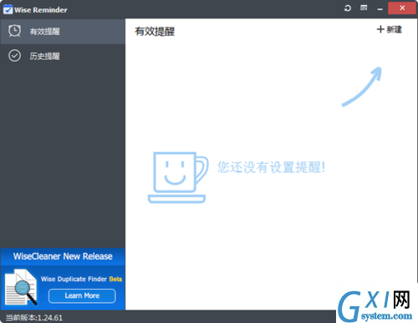Viewport: 418px width, 323px height.
Task: Click 新建 to create a reminder
Action: coord(390,29)
